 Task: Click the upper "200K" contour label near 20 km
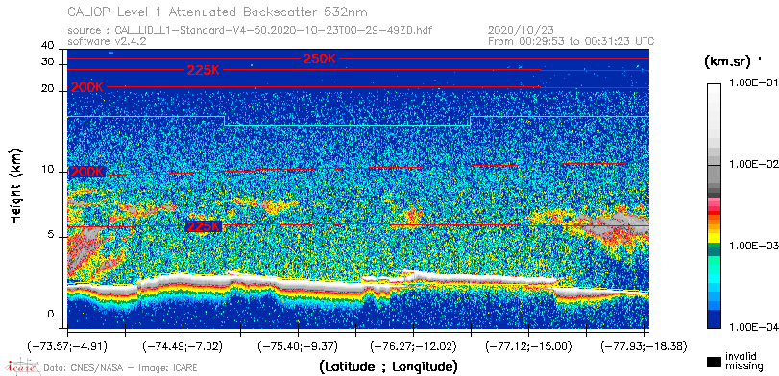point(87,88)
